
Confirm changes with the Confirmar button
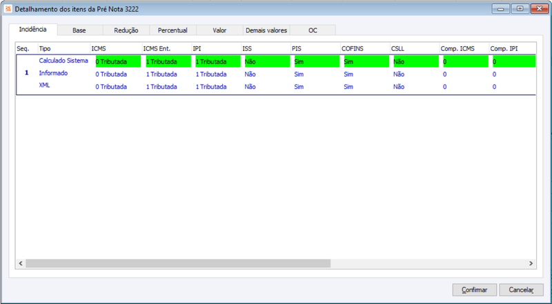[475, 290]
